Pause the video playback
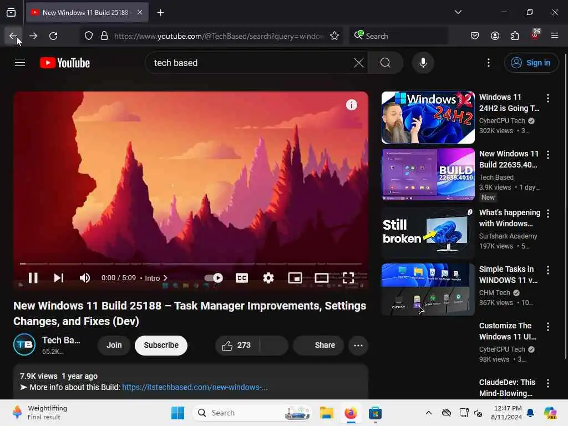 coord(33,278)
